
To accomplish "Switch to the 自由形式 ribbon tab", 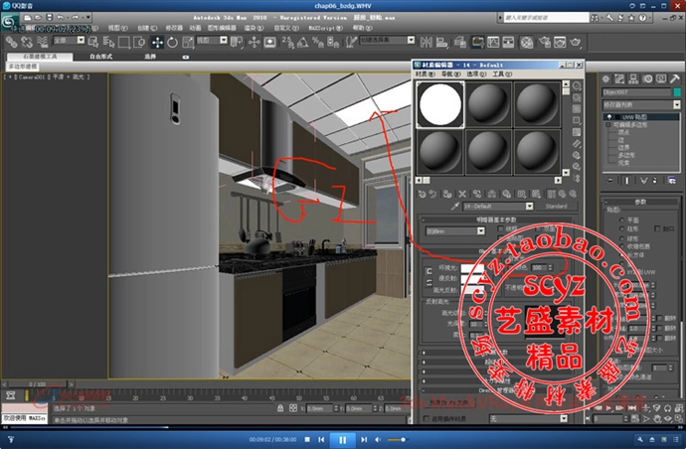I will [x=100, y=57].
